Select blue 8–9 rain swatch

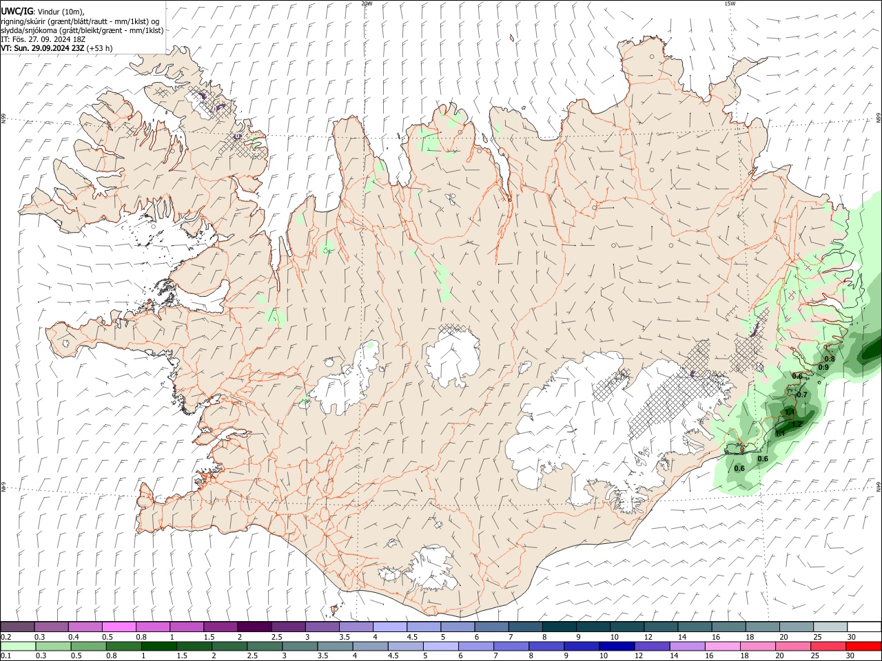[547, 646]
